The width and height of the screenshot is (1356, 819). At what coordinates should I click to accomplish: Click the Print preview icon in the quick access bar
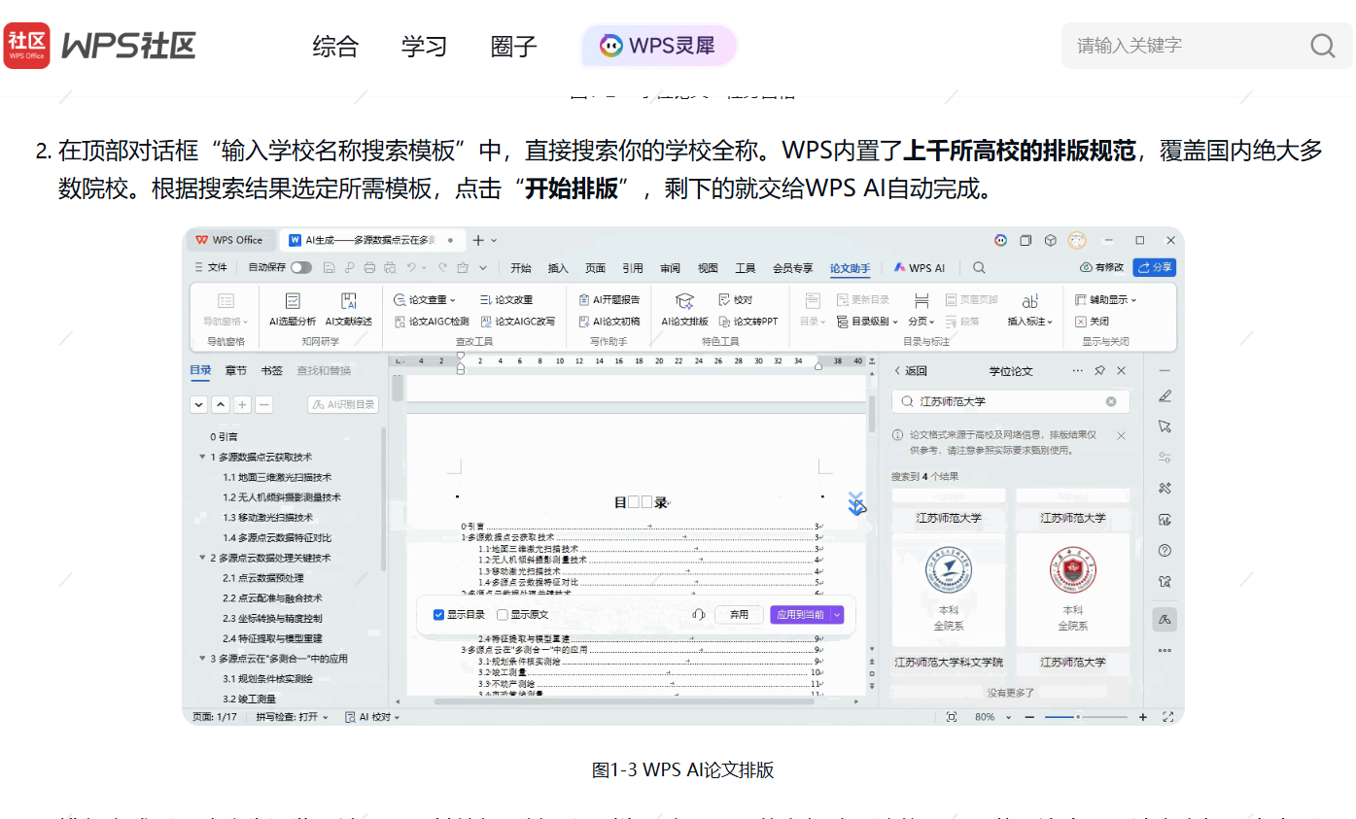tap(390, 267)
